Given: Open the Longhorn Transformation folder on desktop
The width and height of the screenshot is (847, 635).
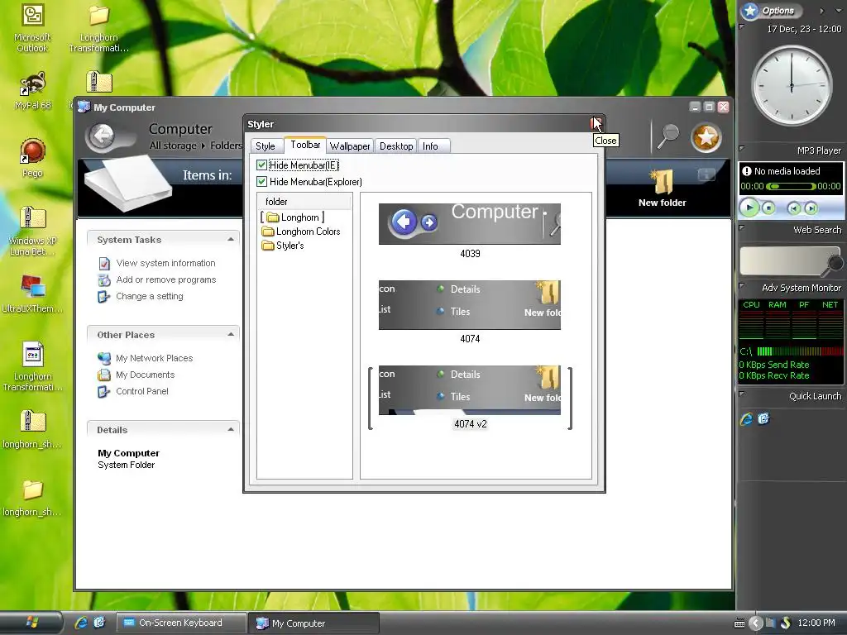Looking at the screenshot, I should (x=98, y=27).
